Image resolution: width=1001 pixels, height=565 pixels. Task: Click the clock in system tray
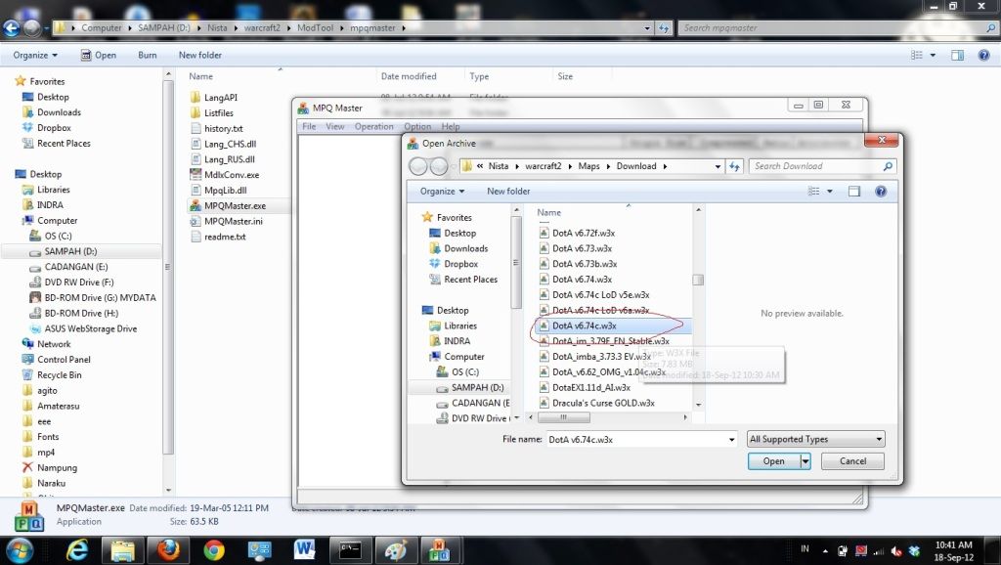pyautogui.click(x=954, y=551)
